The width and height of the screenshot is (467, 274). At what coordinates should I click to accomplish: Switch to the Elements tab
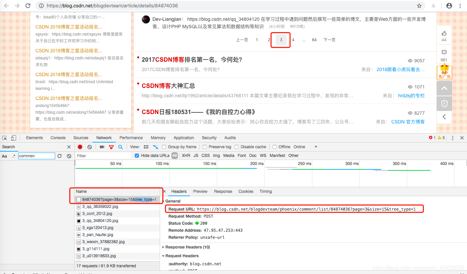pos(34,138)
